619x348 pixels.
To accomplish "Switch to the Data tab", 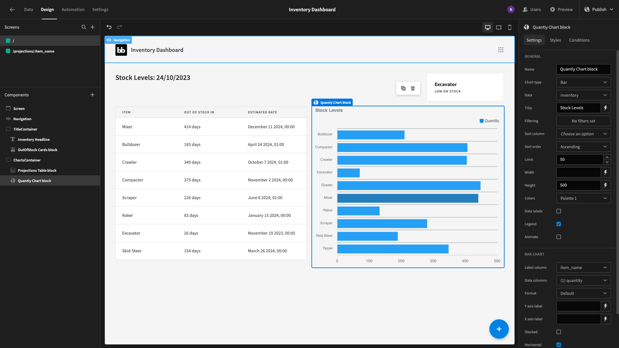I will point(28,10).
